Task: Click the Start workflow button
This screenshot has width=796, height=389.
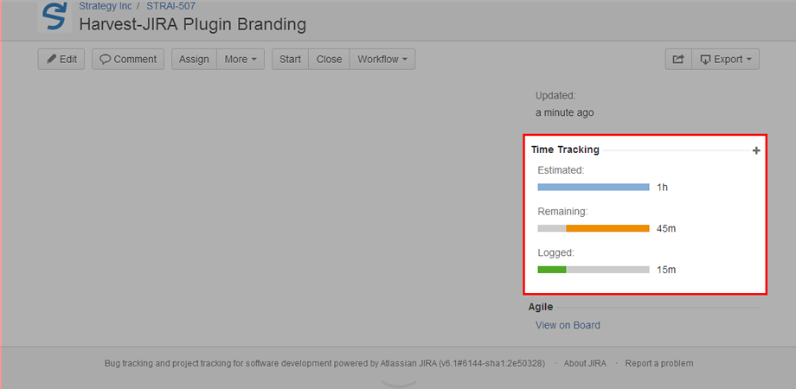Action: coord(290,60)
